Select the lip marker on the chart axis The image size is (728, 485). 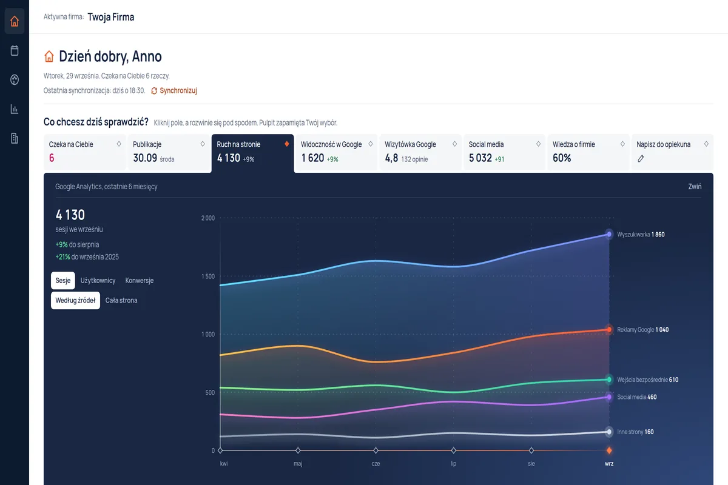(x=454, y=450)
